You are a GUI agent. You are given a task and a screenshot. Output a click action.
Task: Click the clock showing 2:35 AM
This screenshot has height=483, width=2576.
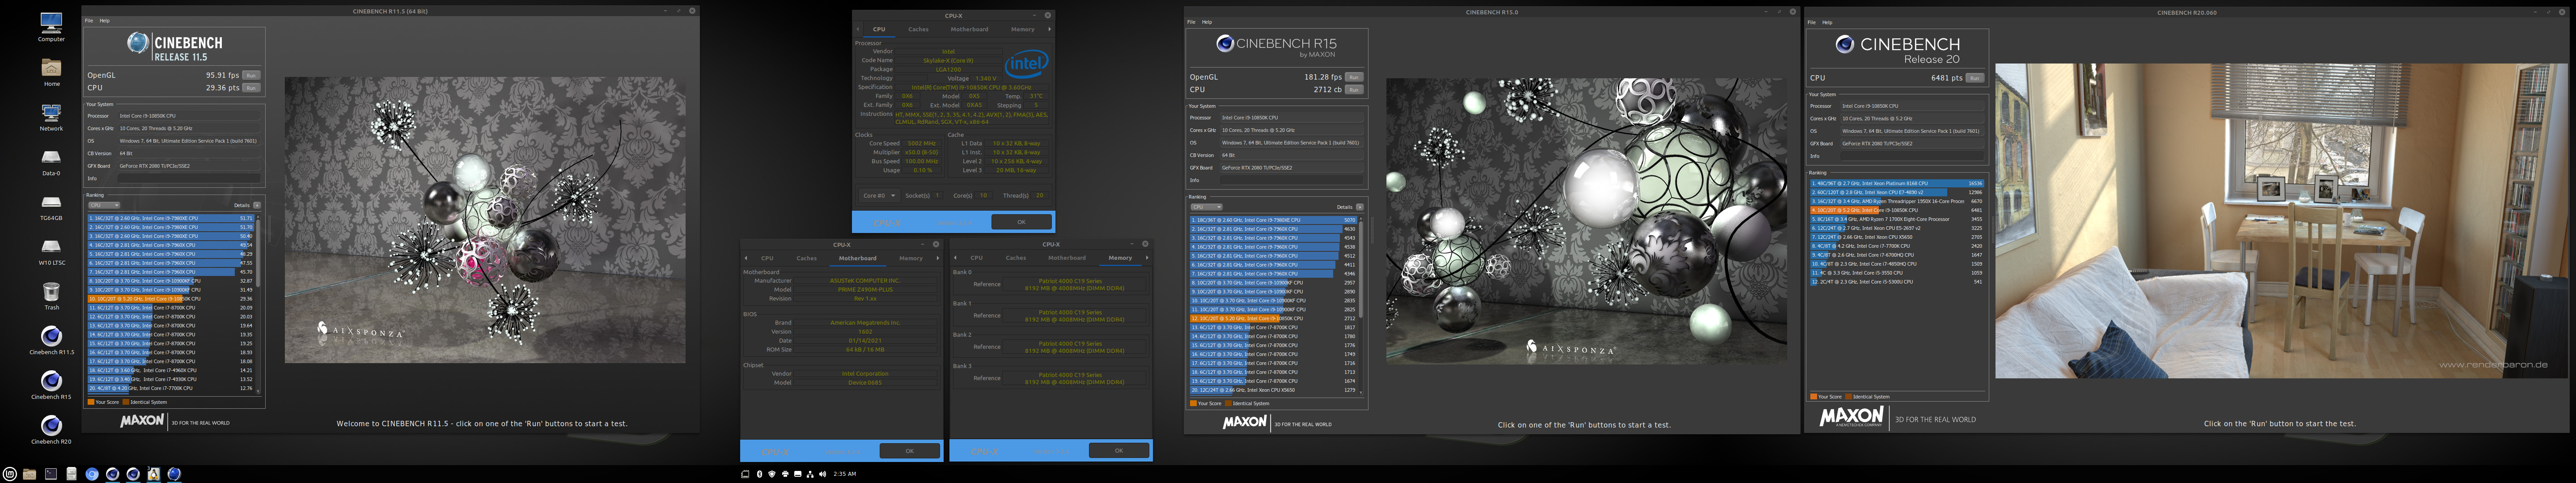[x=844, y=474]
